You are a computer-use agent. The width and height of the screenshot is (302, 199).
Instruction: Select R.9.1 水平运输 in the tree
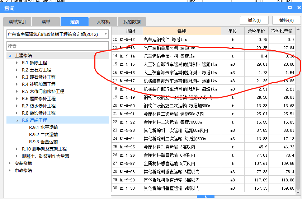(43, 128)
